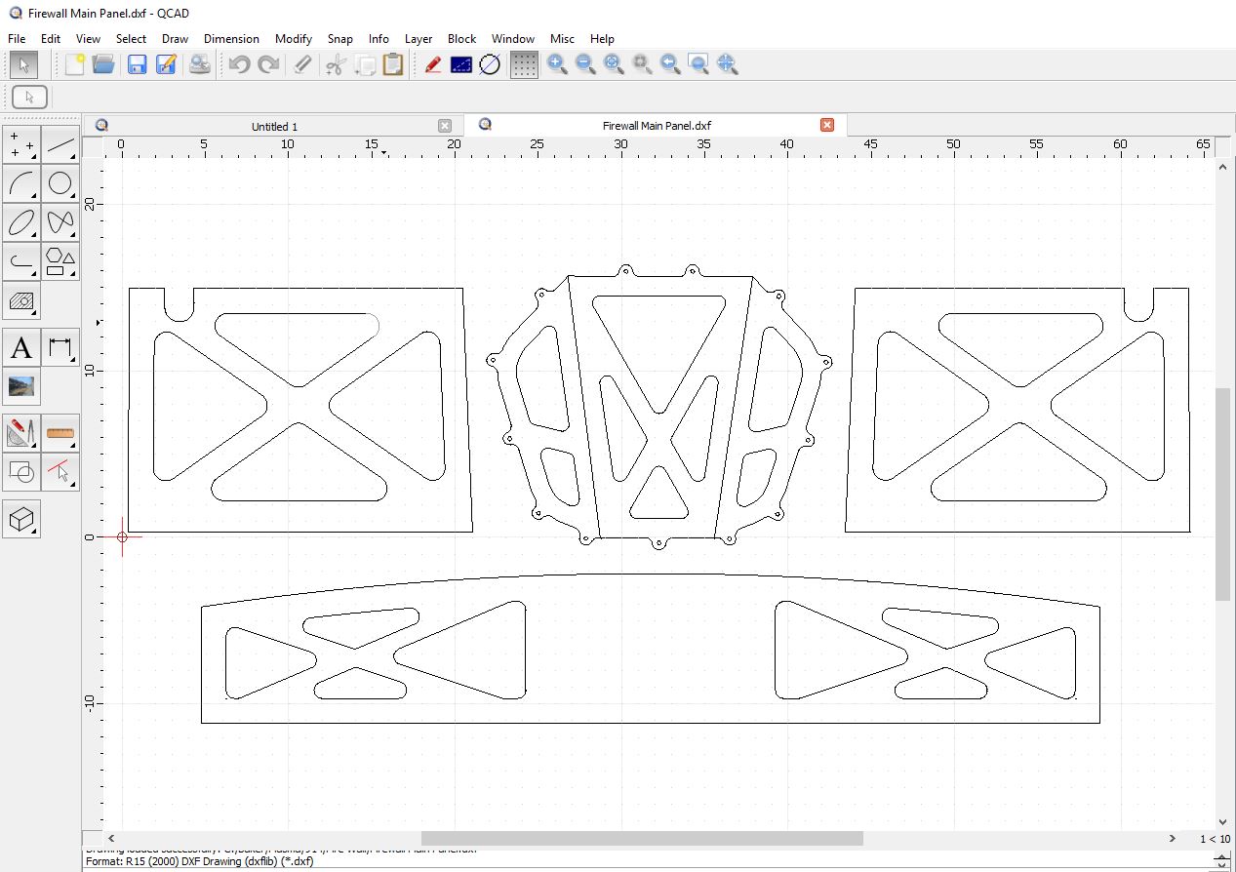Open the measuring ruler tools

pyautogui.click(x=60, y=432)
